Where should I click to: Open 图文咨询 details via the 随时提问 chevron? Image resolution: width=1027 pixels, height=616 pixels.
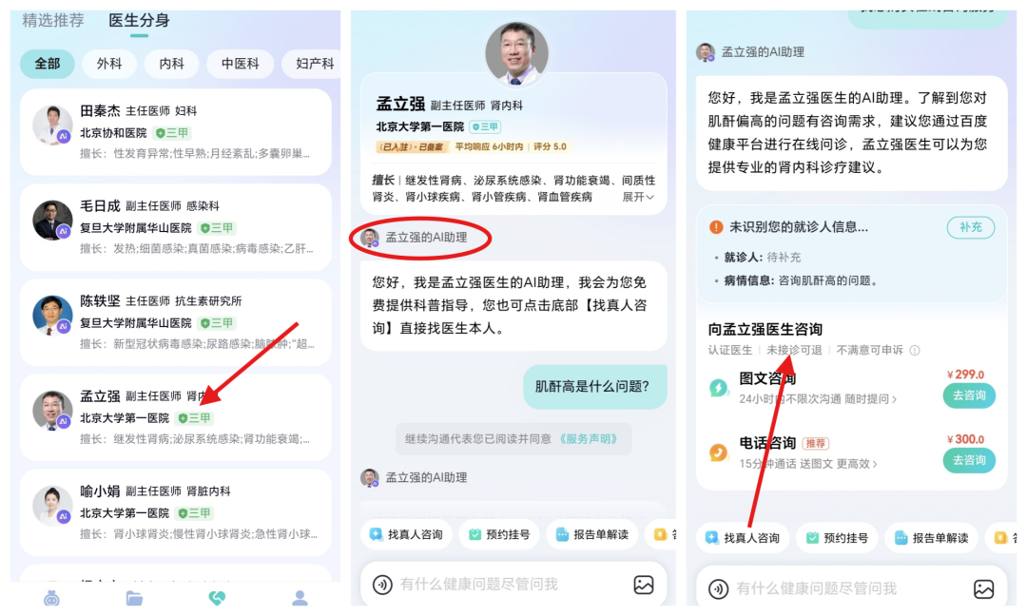(894, 398)
